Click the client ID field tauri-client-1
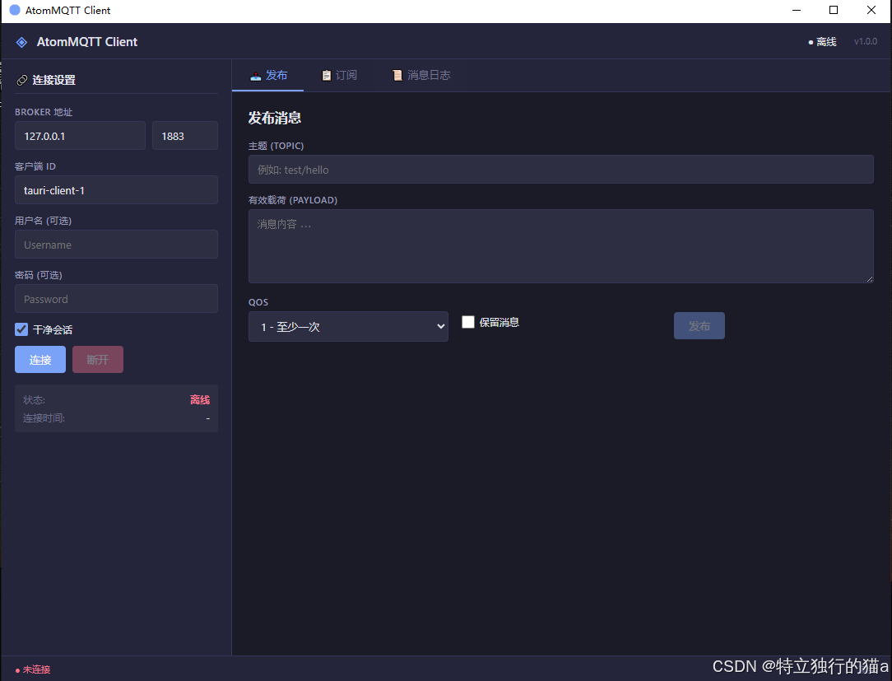Screen dimensions: 892x681 tap(116, 190)
